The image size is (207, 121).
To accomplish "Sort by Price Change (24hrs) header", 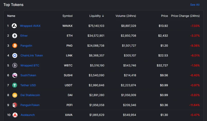I will pyautogui.click(x=185, y=16).
